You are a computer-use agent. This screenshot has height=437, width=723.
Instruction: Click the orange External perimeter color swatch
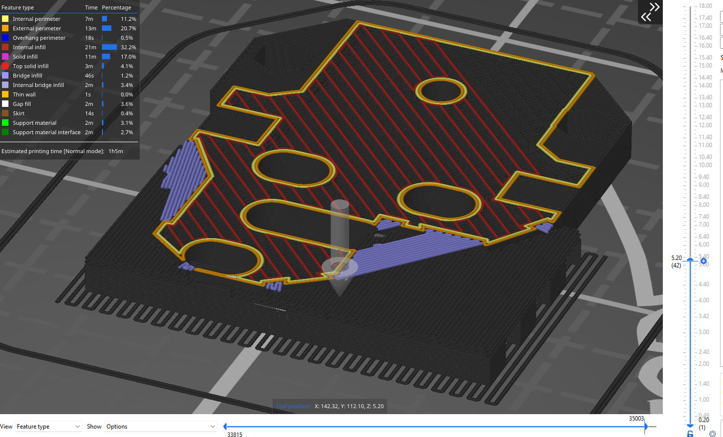pos(6,28)
